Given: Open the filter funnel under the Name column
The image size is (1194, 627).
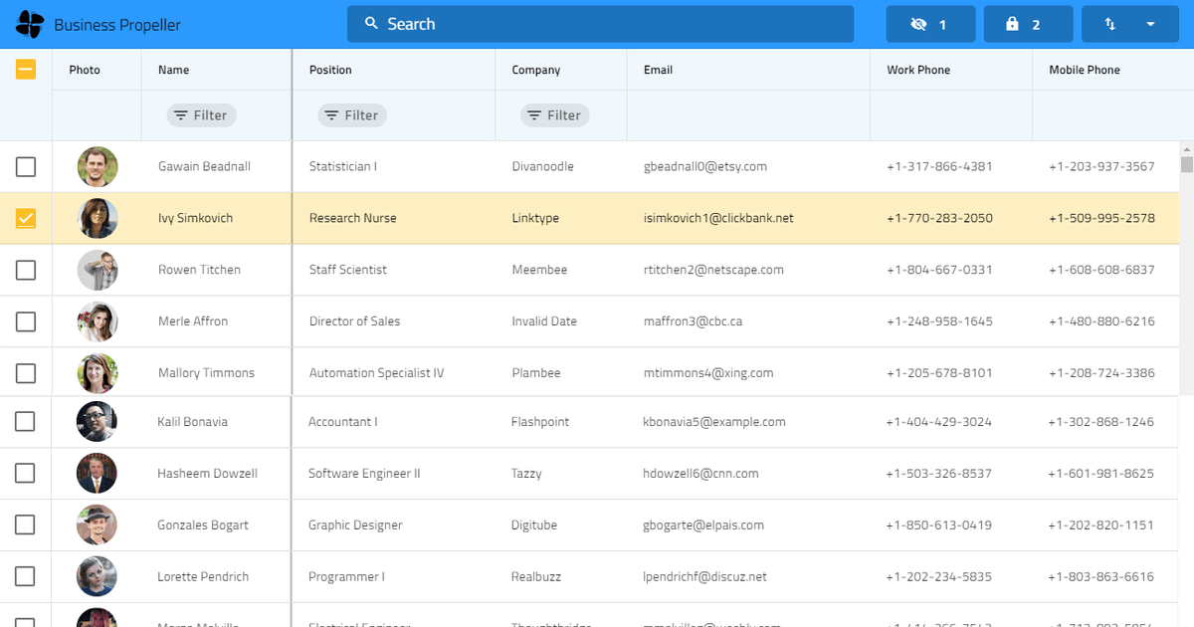Looking at the screenshot, I should pyautogui.click(x=201, y=114).
